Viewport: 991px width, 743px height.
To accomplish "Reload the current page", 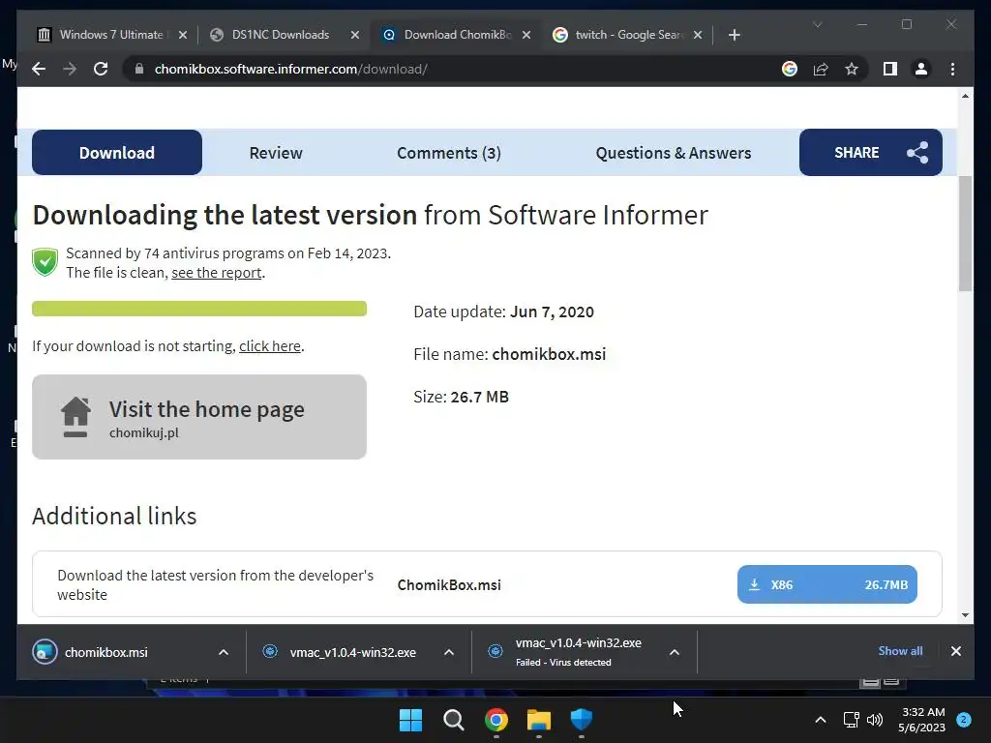I will point(101,69).
